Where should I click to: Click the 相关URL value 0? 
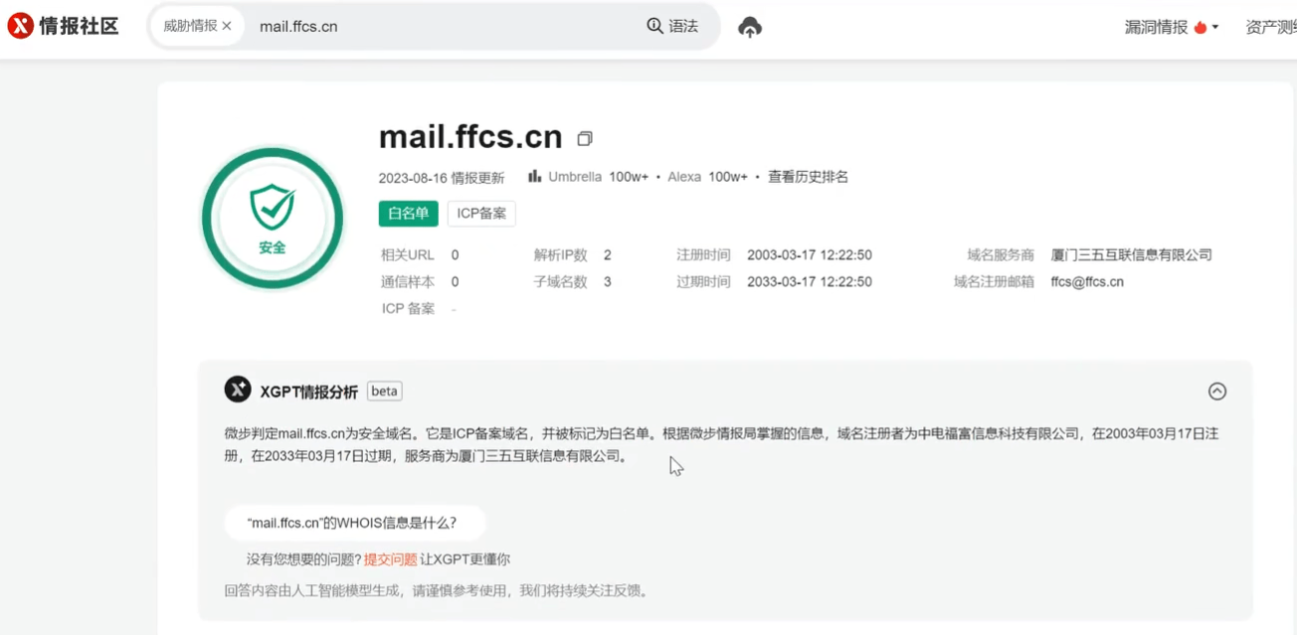pyautogui.click(x=456, y=255)
